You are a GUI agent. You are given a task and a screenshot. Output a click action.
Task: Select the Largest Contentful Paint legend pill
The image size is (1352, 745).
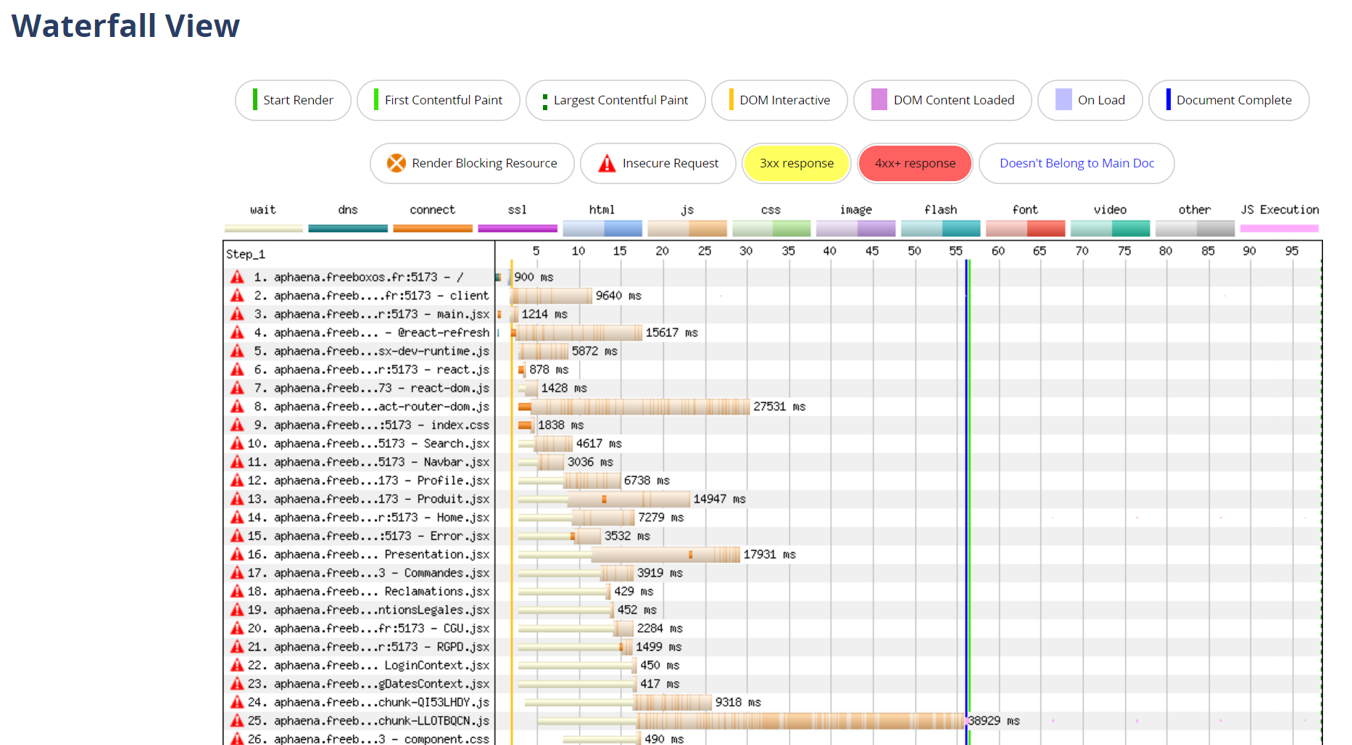615,100
